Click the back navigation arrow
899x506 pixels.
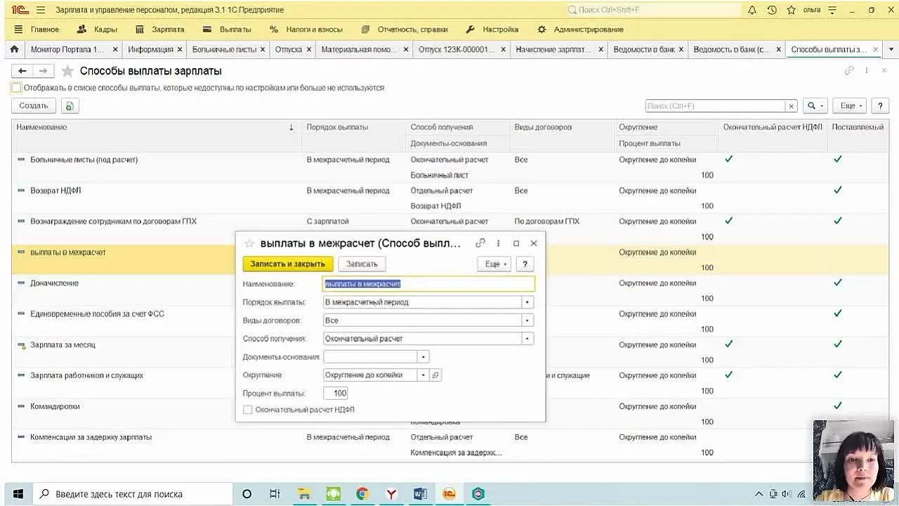pos(22,71)
